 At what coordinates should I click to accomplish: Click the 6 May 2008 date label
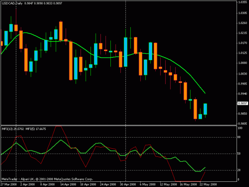pos(148,185)
